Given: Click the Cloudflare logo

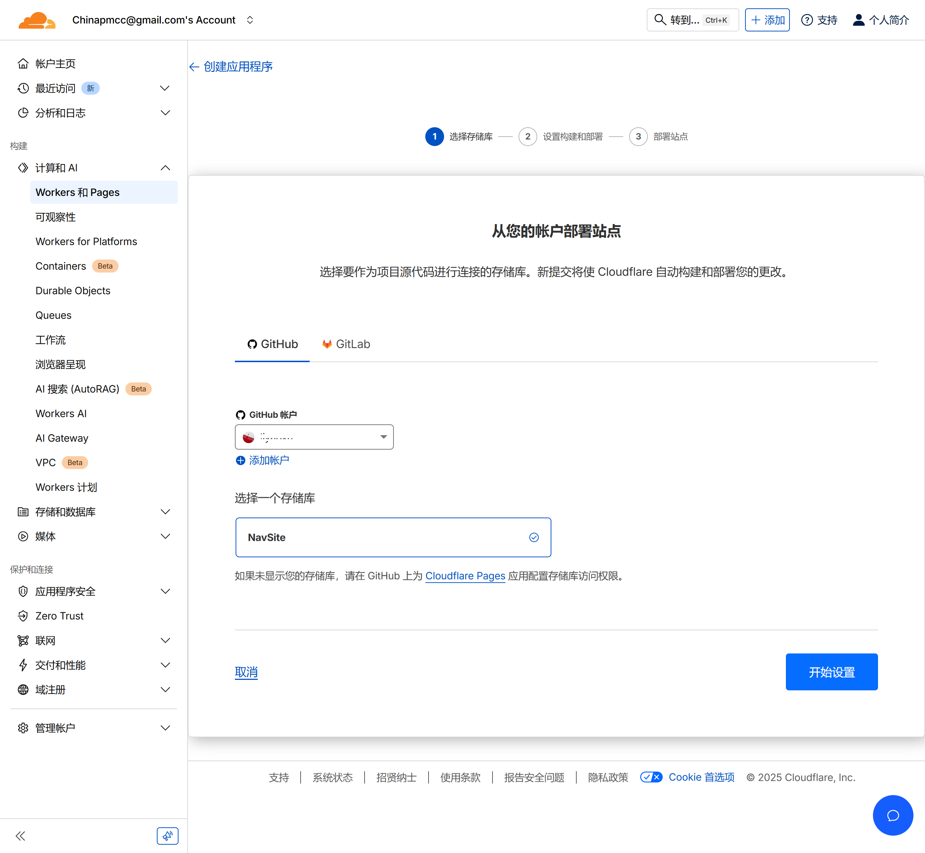Looking at the screenshot, I should (x=37, y=20).
